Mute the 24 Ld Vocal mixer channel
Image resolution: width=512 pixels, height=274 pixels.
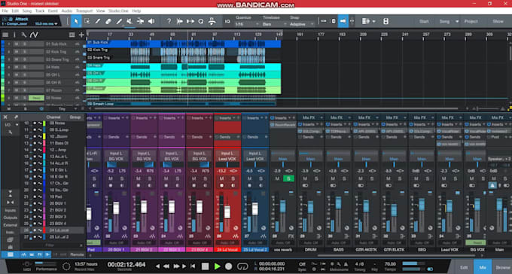click(221, 178)
